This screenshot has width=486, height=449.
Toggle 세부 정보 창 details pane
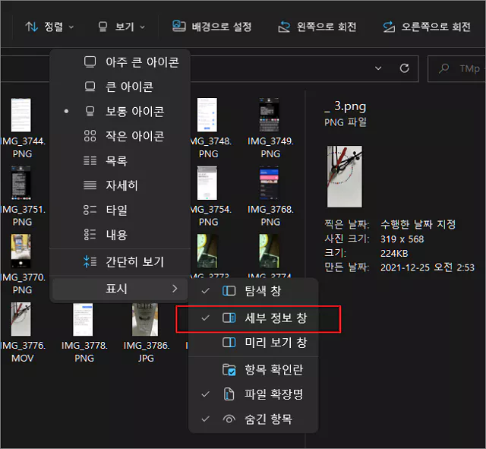click(x=253, y=318)
